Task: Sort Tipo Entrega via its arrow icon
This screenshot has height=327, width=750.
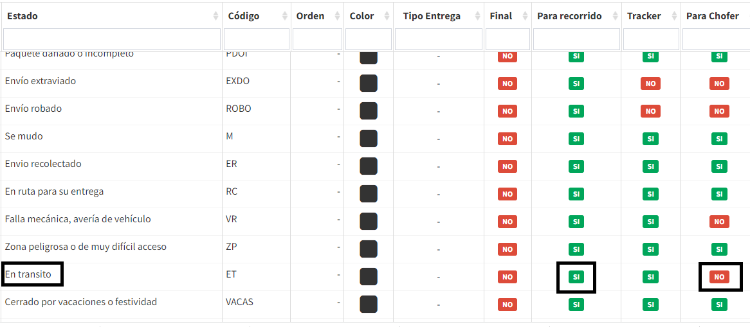Action: point(477,16)
